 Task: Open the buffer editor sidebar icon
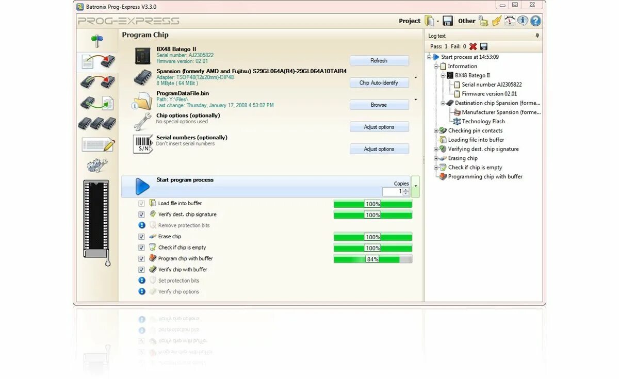(98, 144)
